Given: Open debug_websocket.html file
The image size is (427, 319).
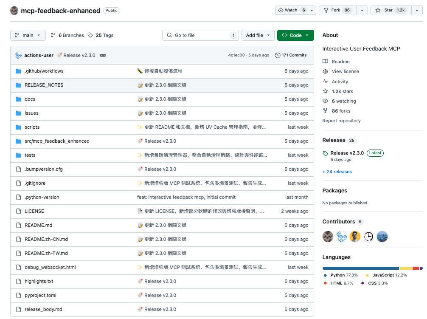Looking at the screenshot, I should click(51, 268).
